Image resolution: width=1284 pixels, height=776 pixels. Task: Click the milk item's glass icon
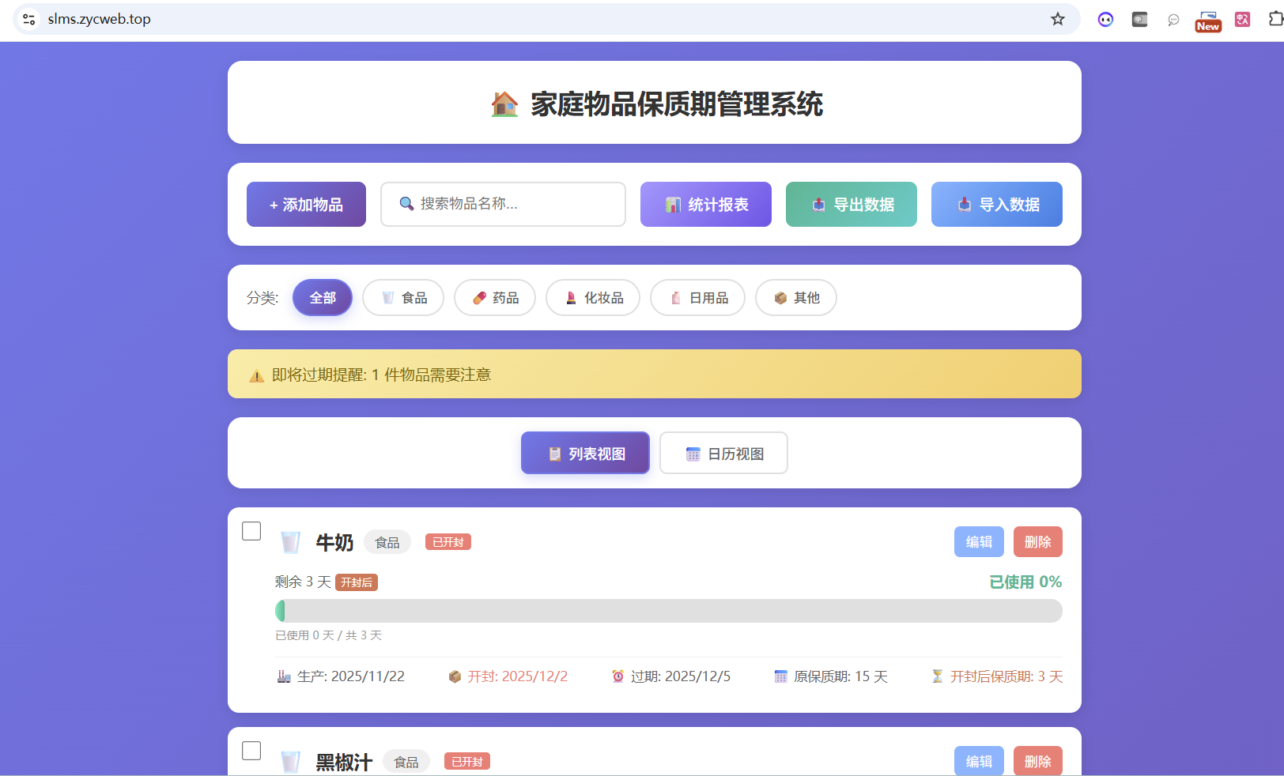click(290, 542)
